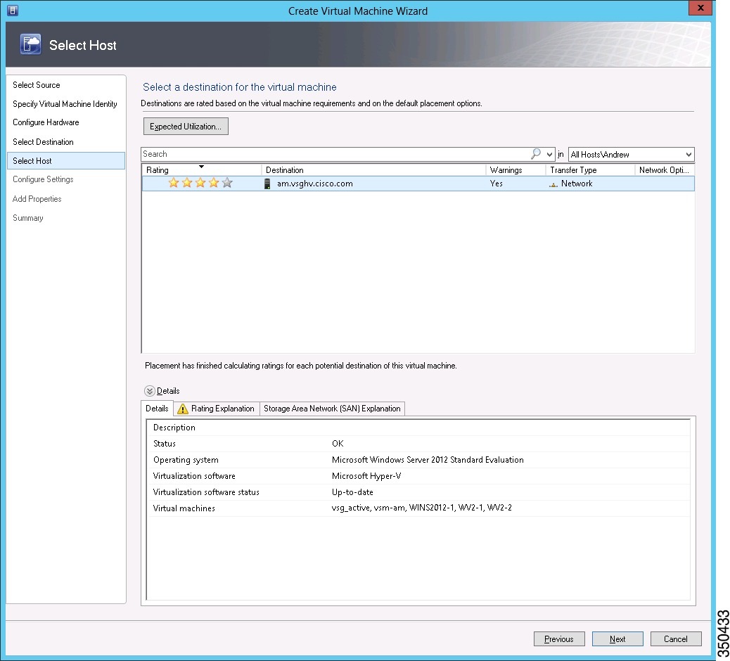730x661 pixels.
Task: Click the wizard window icon in title bar
Action: point(13,11)
